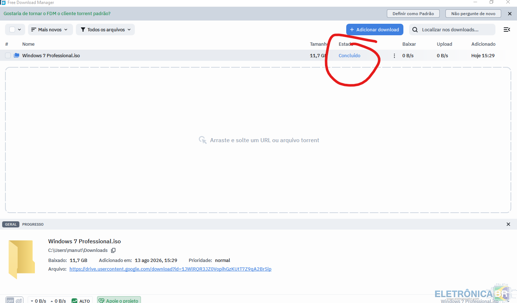
Task: Open the three-dot menu for the download
Action: point(394,56)
